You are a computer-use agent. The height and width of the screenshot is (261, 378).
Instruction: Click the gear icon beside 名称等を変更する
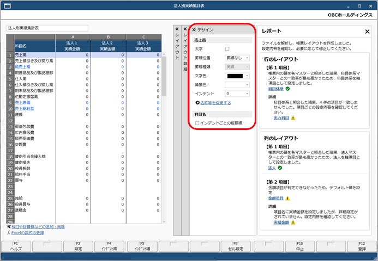tap(197, 103)
